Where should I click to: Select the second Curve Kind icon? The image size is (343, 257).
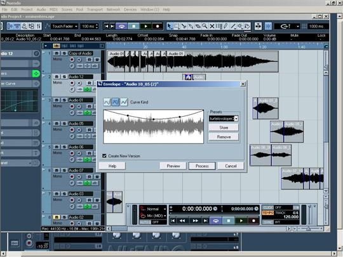[116, 102]
